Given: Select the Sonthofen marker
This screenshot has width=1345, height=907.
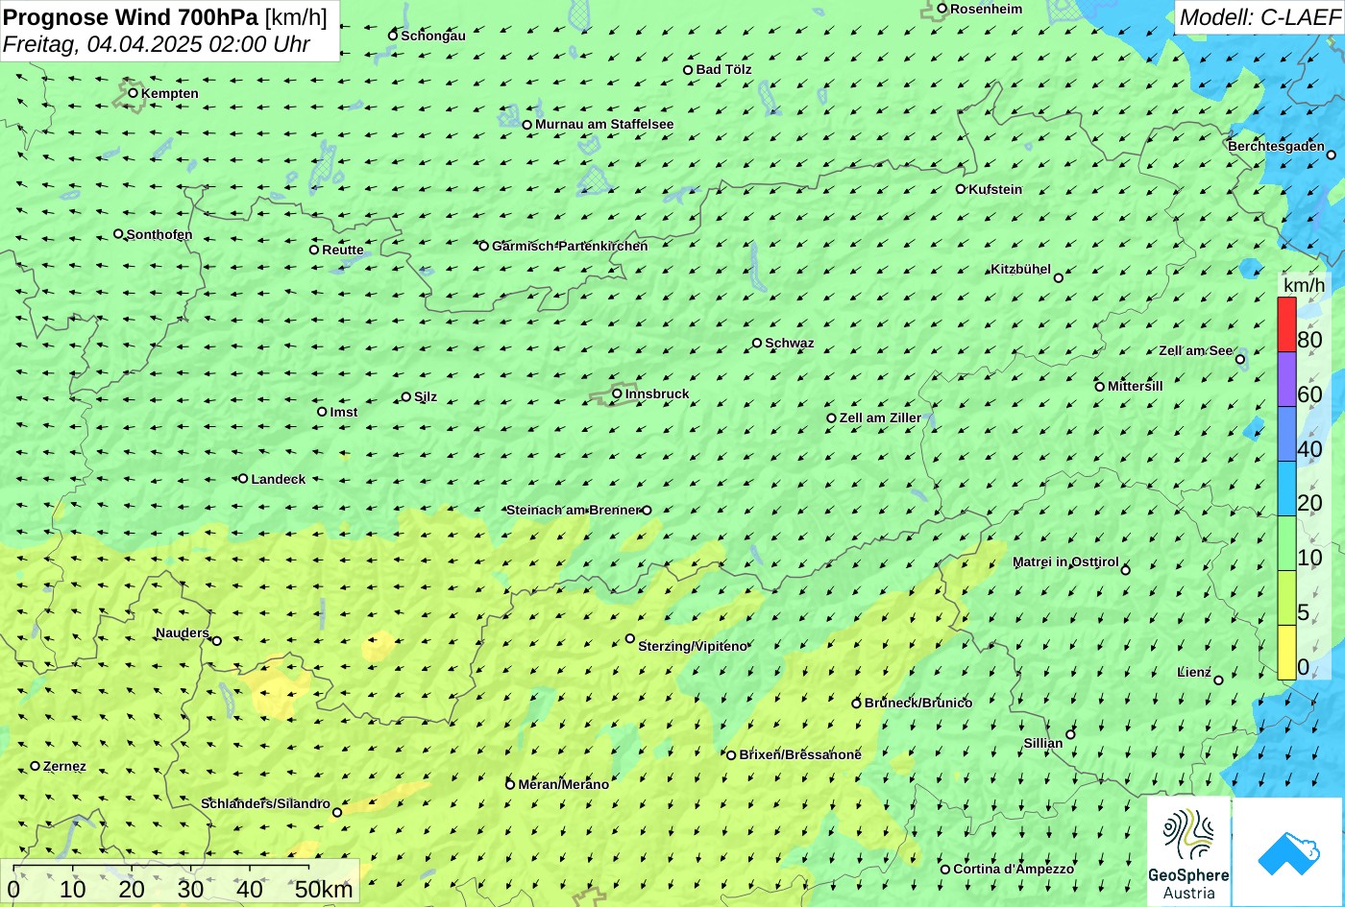Looking at the screenshot, I should point(118,234).
